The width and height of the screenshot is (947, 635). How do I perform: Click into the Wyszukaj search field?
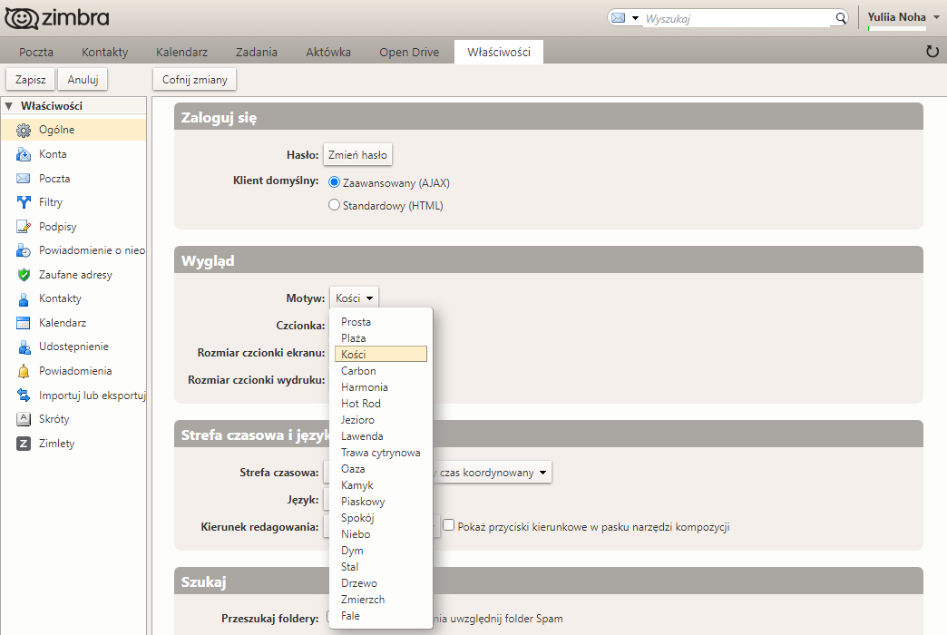click(x=737, y=18)
